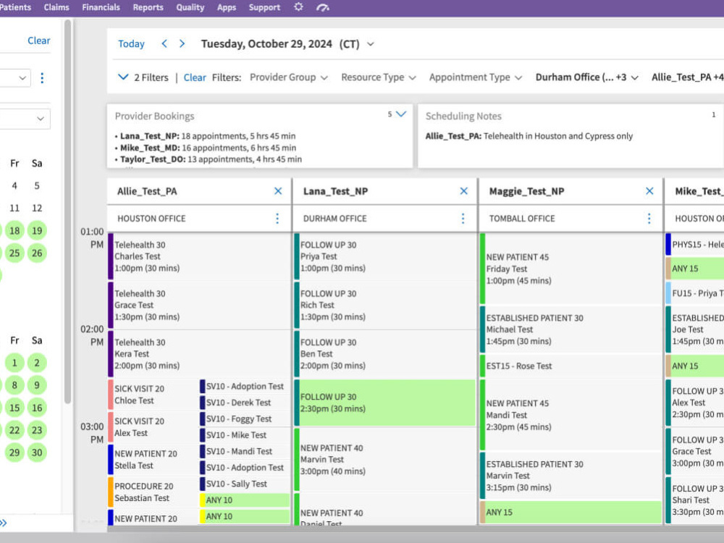This screenshot has height=543, width=724.
Task: Open SV10 - Derek Test appointment
Action: (x=245, y=402)
